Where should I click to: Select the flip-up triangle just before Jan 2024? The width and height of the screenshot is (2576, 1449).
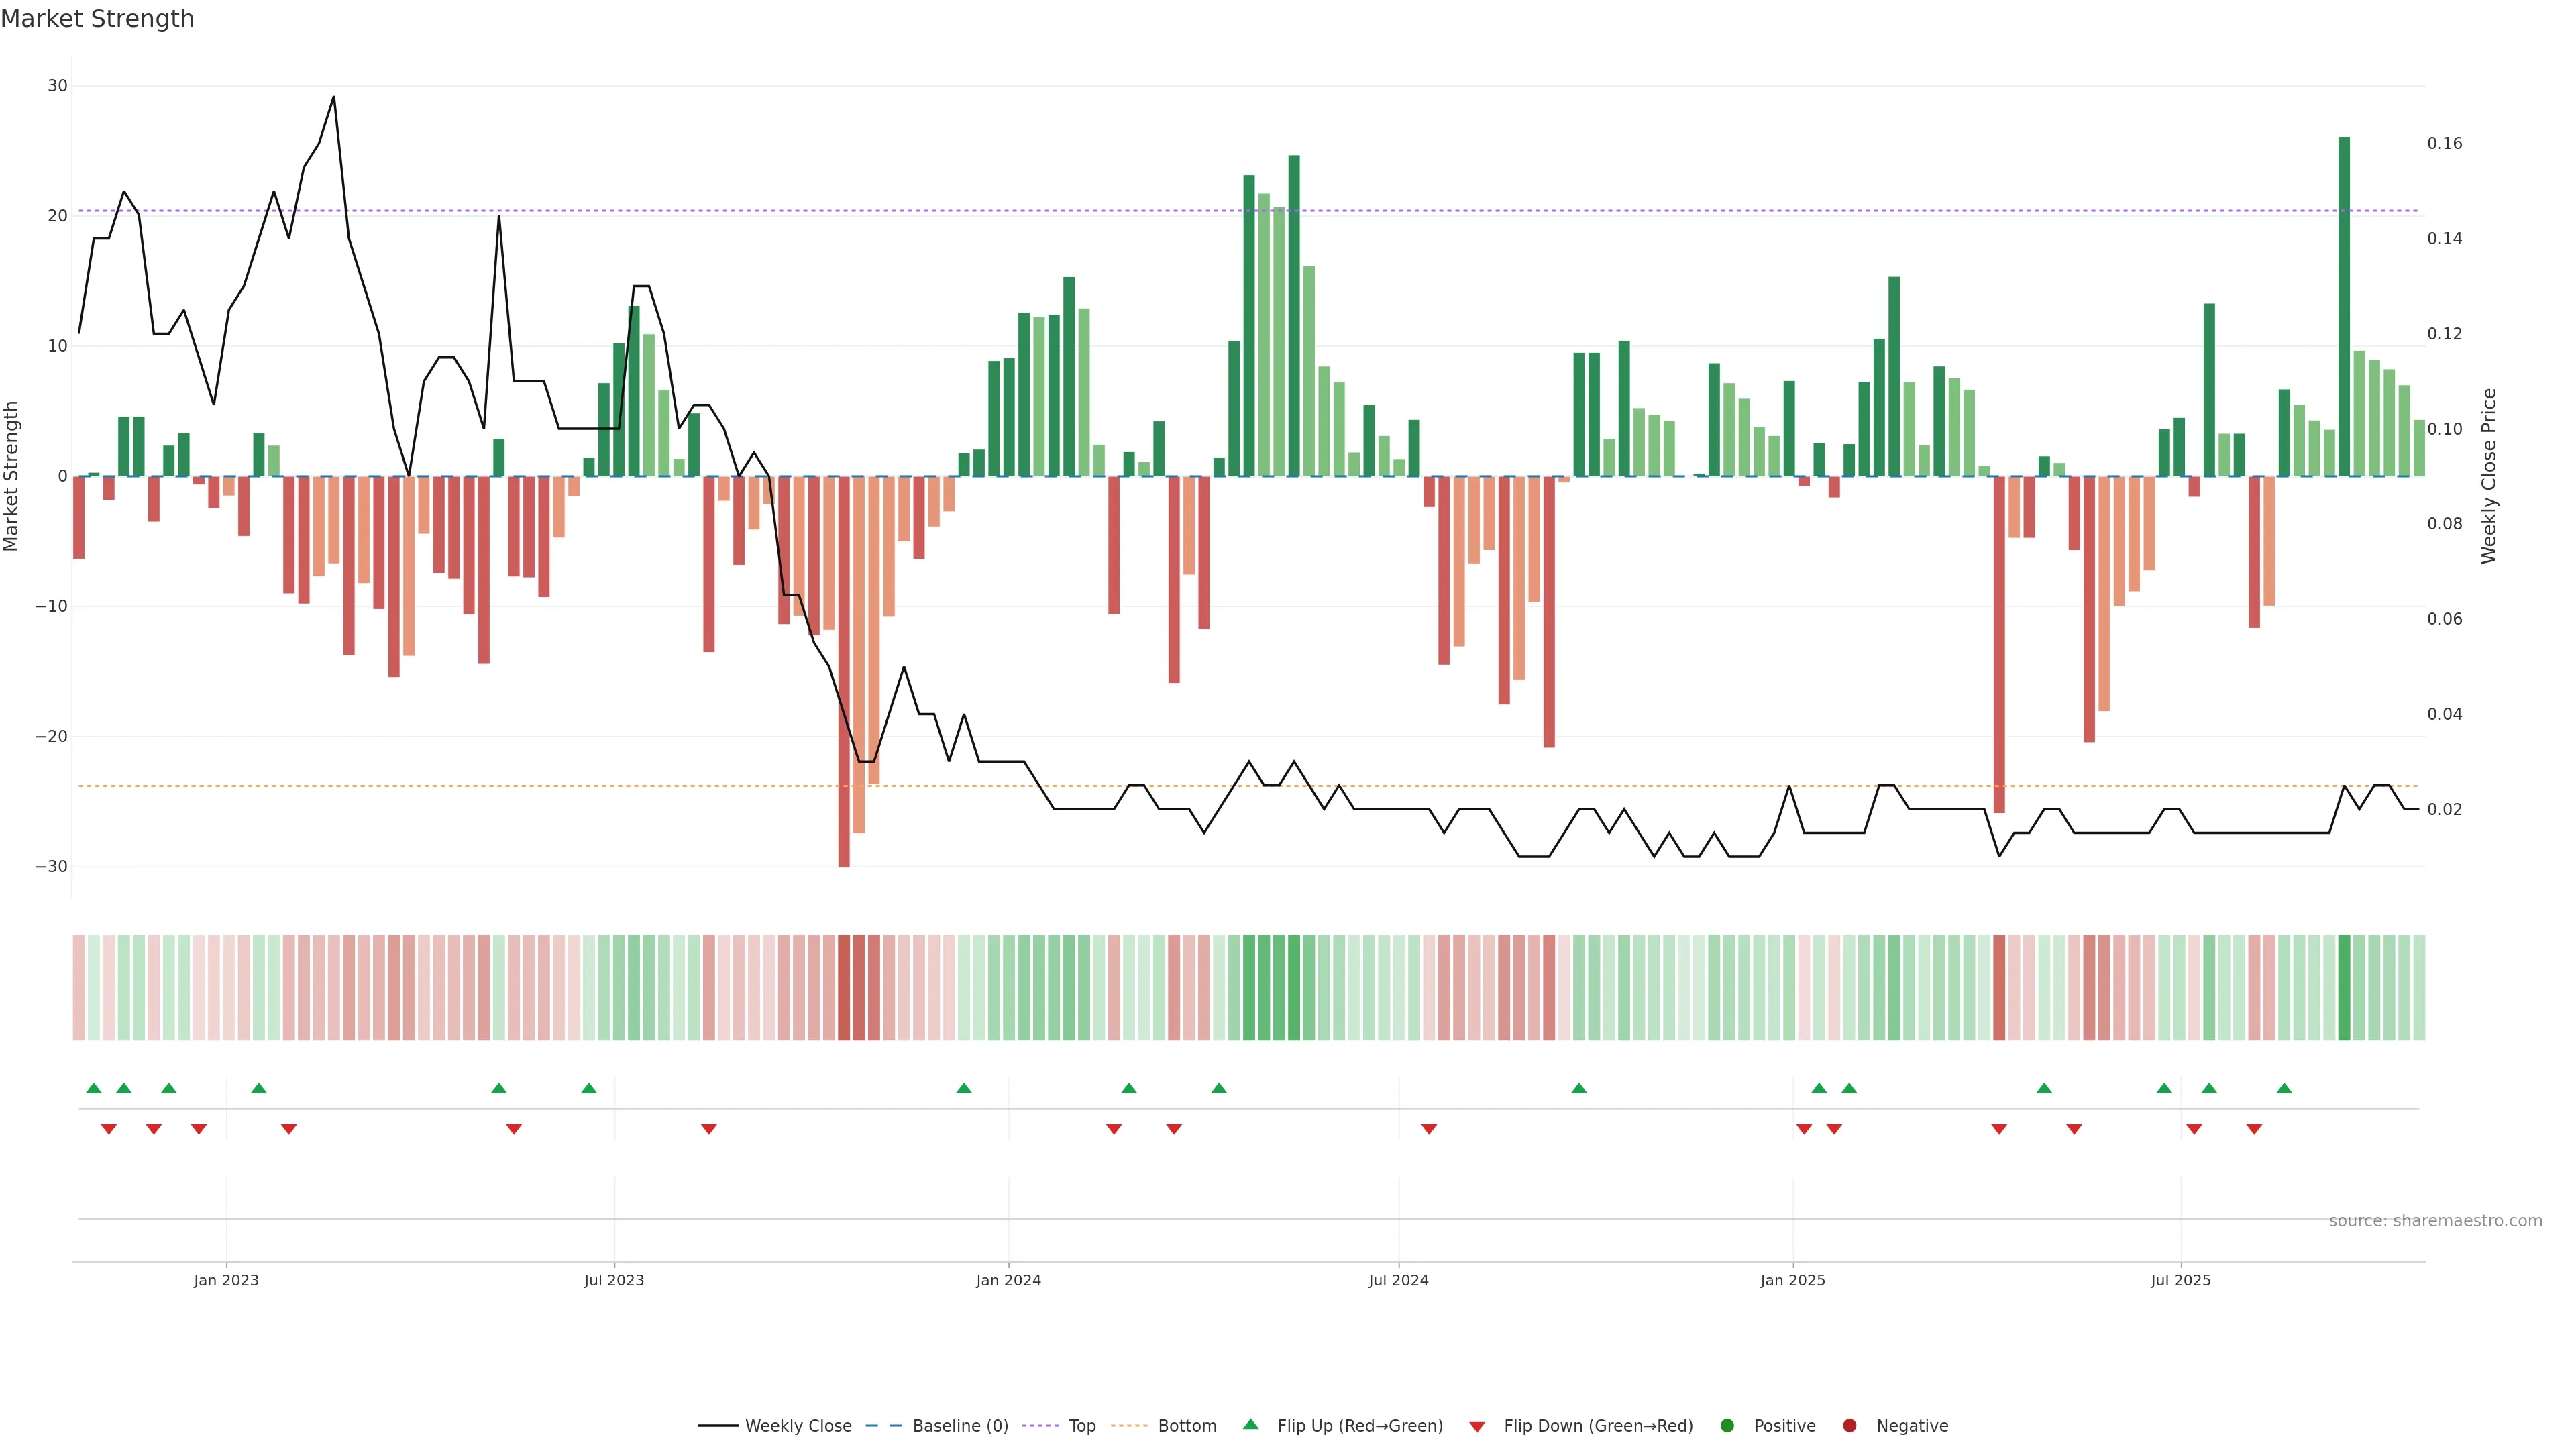[x=963, y=1088]
